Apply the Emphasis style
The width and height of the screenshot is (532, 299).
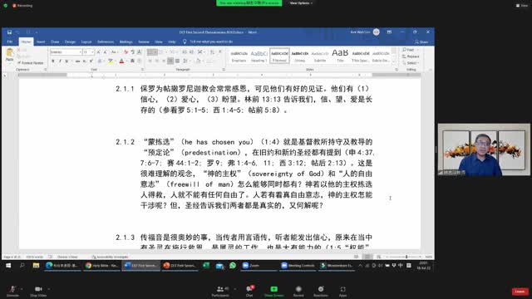coord(239,56)
